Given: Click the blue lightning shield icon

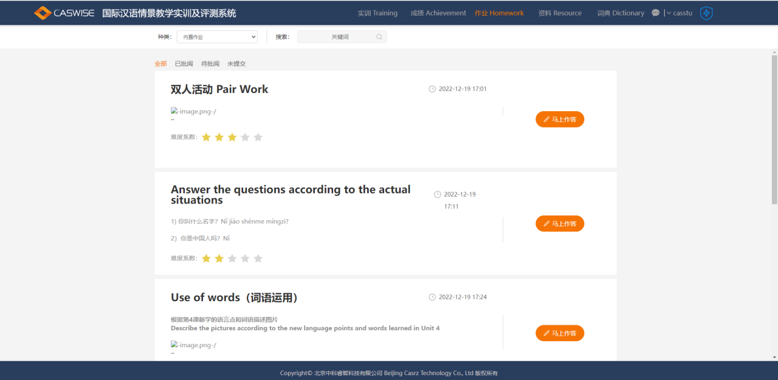Looking at the screenshot, I should pyautogui.click(x=706, y=13).
